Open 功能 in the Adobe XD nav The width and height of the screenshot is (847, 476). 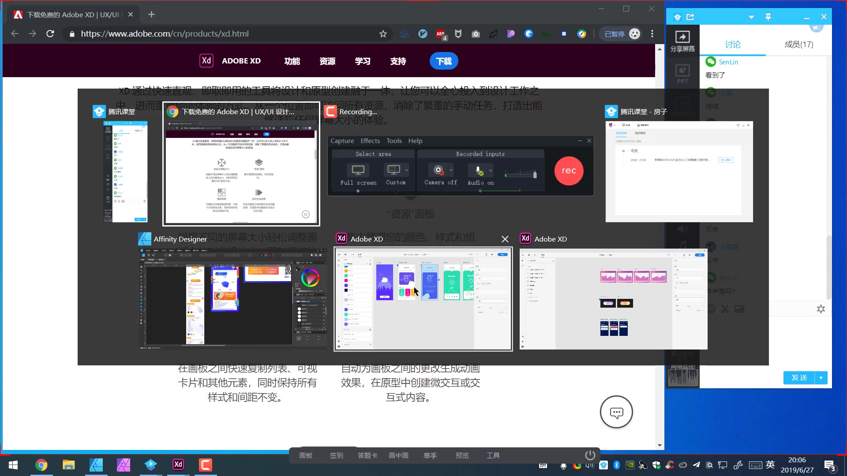tap(292, 61)
